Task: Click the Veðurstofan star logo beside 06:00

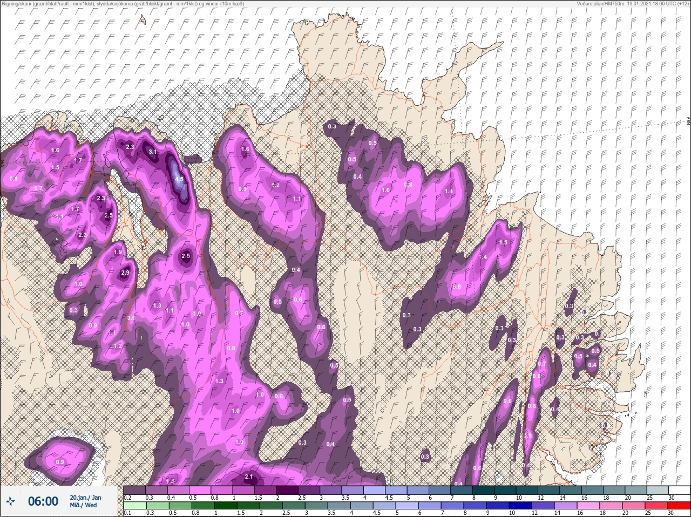Action: 11,502
